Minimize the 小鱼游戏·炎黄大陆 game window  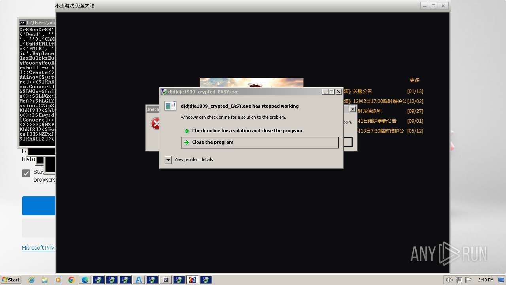click(424, 6)
